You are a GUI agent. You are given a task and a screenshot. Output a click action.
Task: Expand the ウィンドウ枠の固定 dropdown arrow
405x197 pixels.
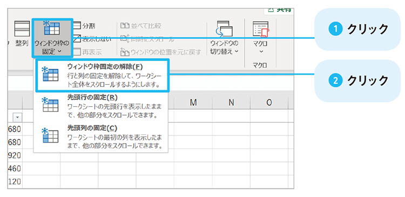(x=59, y=51)
